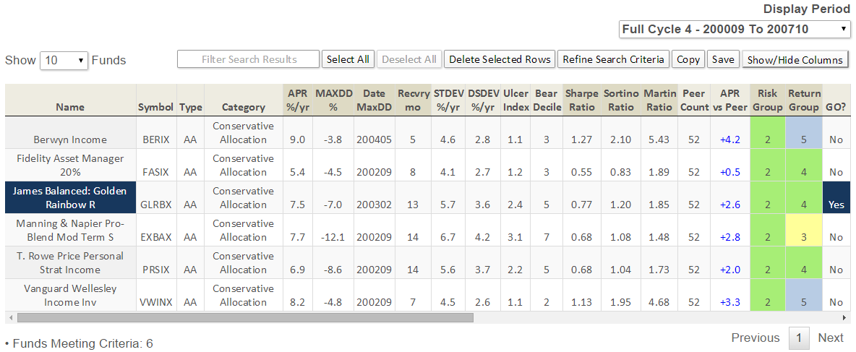Click the Select All button
The height and width of the screenshot is (352, 856).
point(348,59)
